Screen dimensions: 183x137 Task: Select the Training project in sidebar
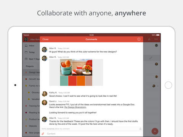tap(31, 106)
